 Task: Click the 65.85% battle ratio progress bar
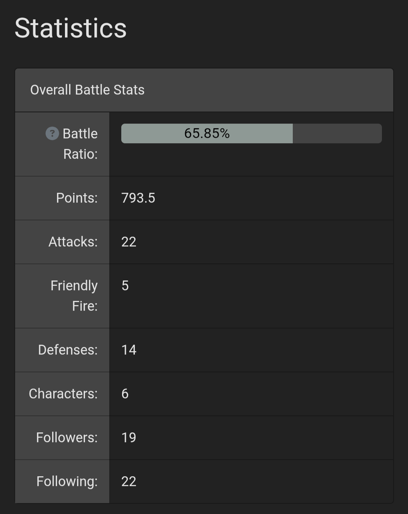[252, 133]
